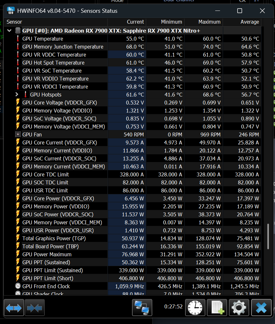Click lightning icon of GPU Core Voltage row
This screenshot has height=324, width=275.
click(x=18, y=103)
